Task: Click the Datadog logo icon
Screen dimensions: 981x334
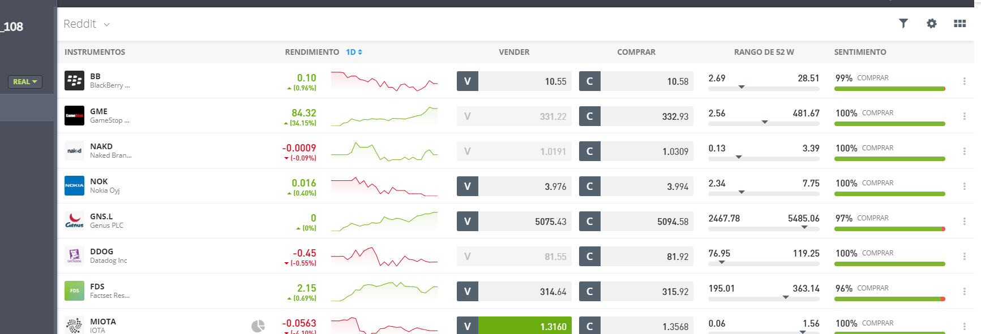Action: [74, 256]
